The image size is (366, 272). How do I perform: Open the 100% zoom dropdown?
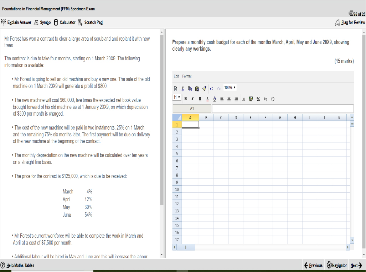(x=230, y=87)
